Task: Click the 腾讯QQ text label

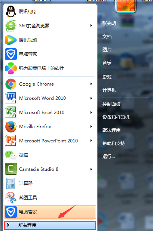Action: tap(27, 12)
